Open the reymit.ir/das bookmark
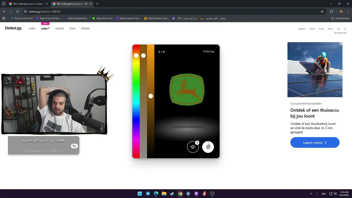 tap(48, 18)
